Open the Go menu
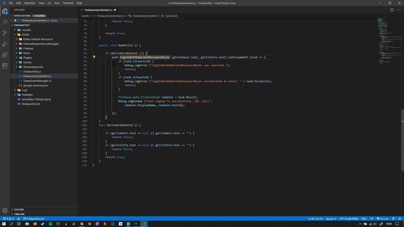The width and height of the screenshot is (404, 227). click(49, 3)
